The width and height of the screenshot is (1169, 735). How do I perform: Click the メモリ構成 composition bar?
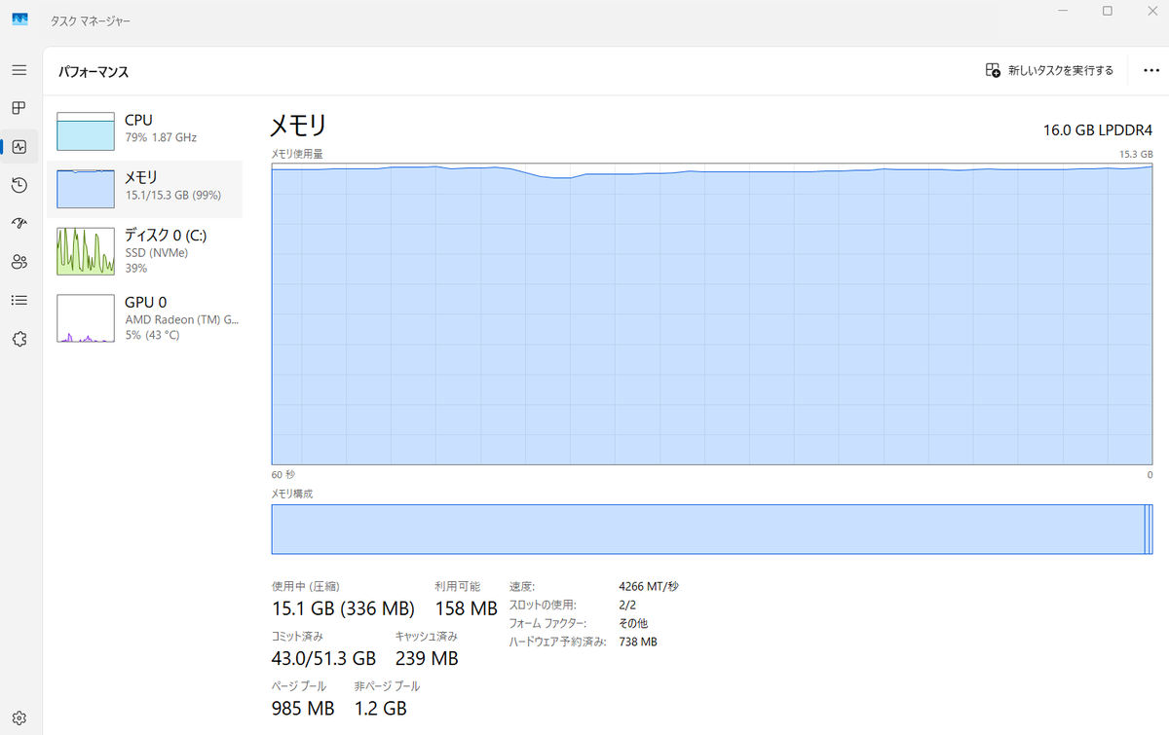(712, 530)
